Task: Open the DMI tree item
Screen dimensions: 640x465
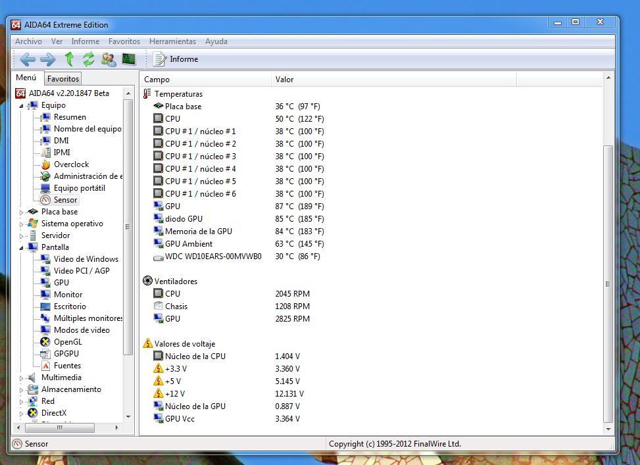Action: [61, 141]
